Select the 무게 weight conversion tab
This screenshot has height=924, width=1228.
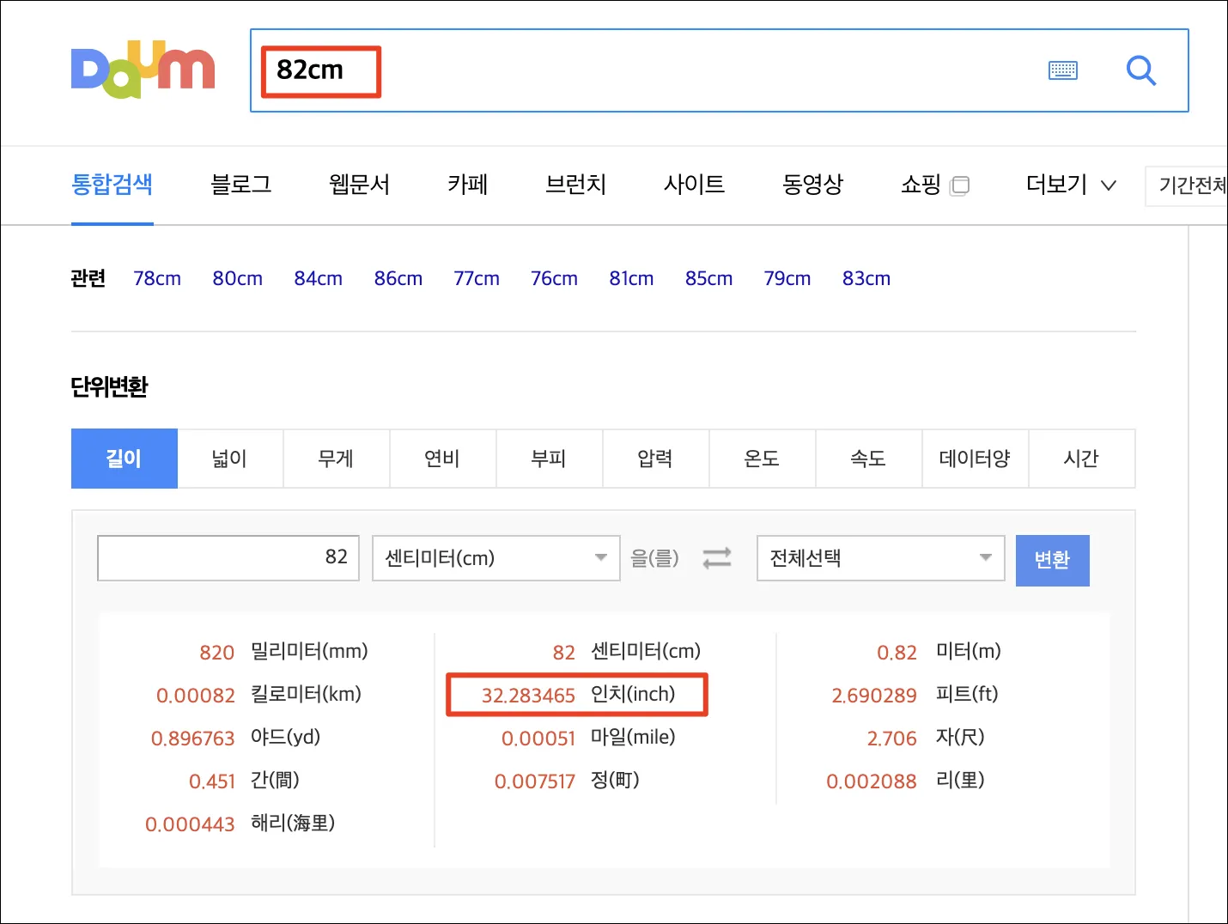336,459
